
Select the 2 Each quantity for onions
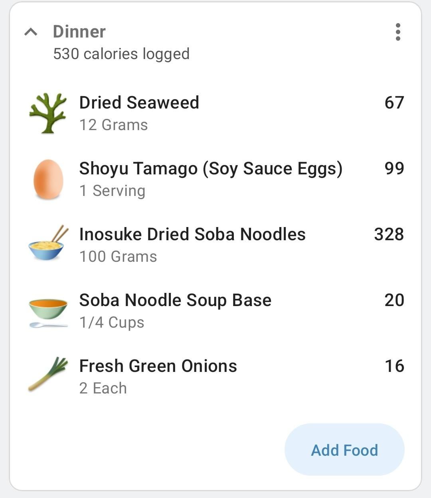[103, 388]
